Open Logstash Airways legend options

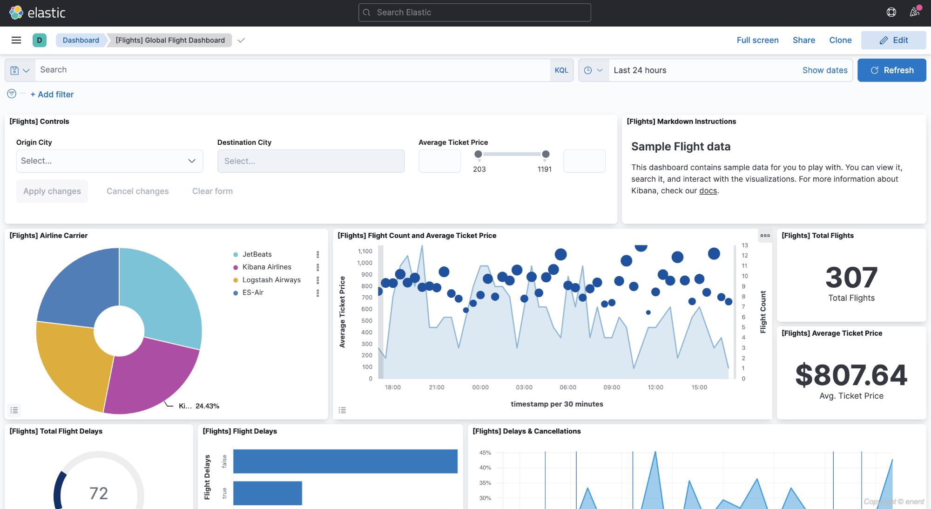click(x=318, y=280)
